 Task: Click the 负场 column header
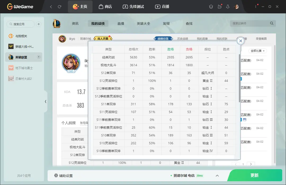coord(189,49)
